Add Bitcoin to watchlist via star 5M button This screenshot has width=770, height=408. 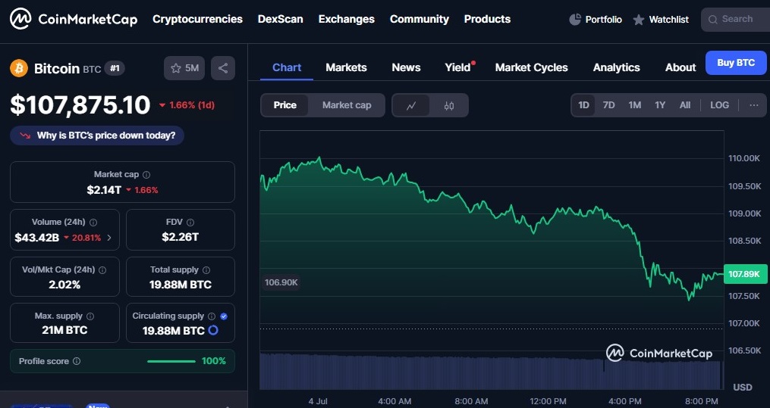(184, 68)
